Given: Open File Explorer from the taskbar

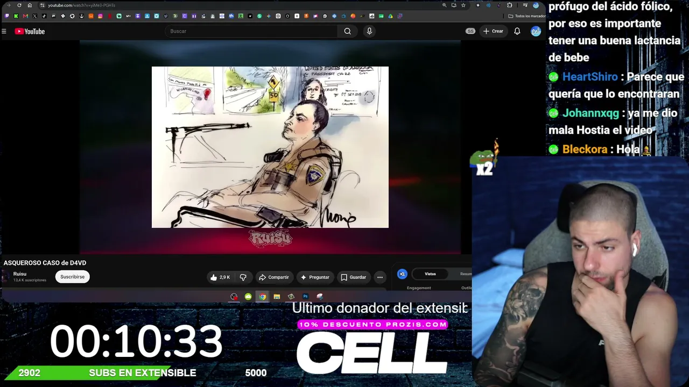Looking at the screenshot, I should [x=277, y=297].
